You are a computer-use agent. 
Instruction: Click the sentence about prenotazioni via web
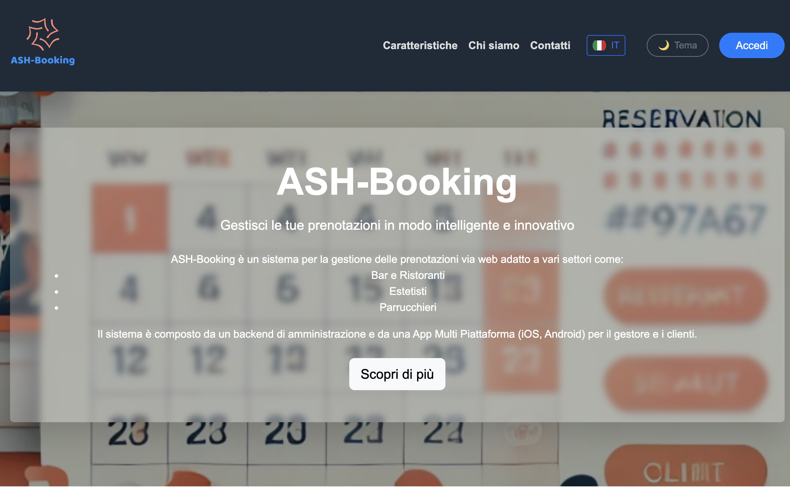[397, 259]
